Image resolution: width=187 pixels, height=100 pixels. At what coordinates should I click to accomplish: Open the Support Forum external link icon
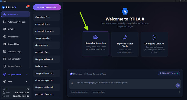coord(27,74)
